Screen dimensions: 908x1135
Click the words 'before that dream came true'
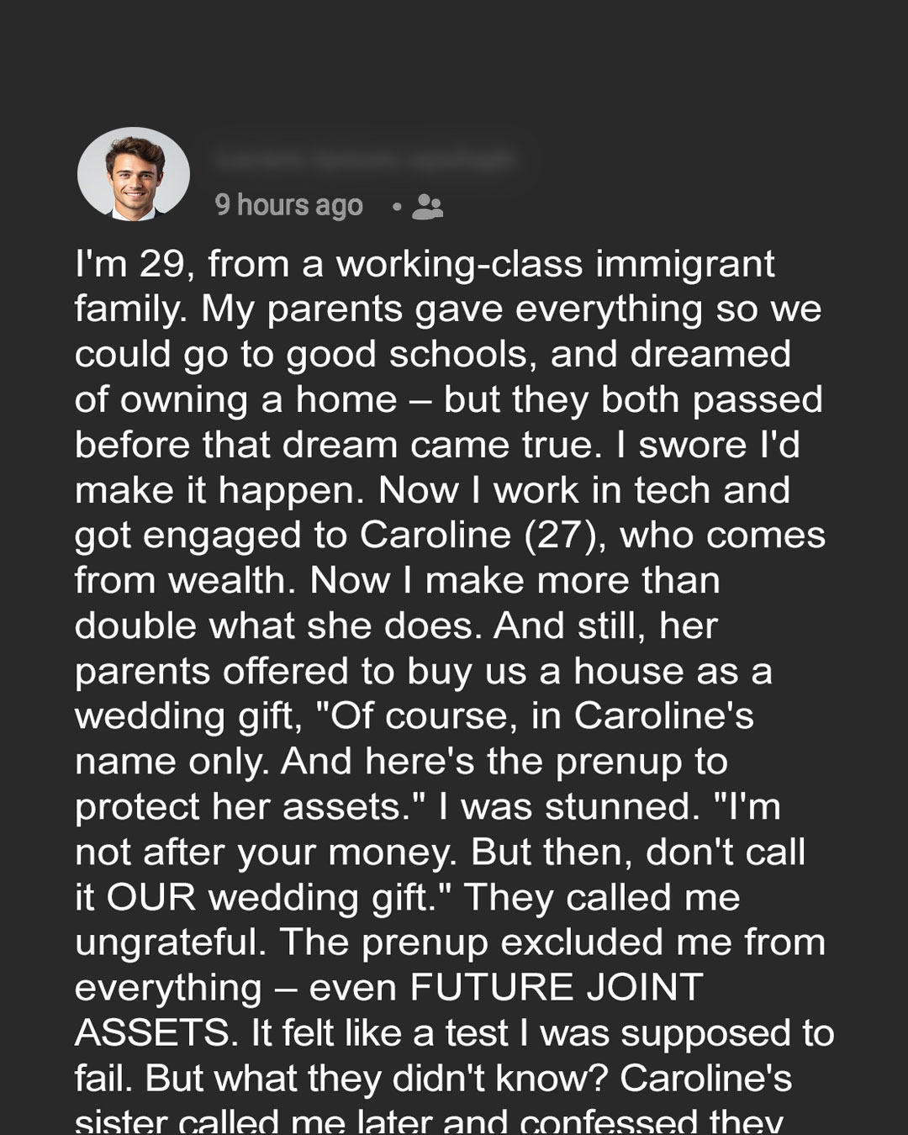(338, 446)
